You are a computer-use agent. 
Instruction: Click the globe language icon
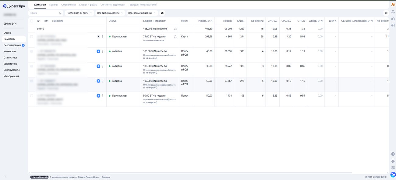coord(393,154)
